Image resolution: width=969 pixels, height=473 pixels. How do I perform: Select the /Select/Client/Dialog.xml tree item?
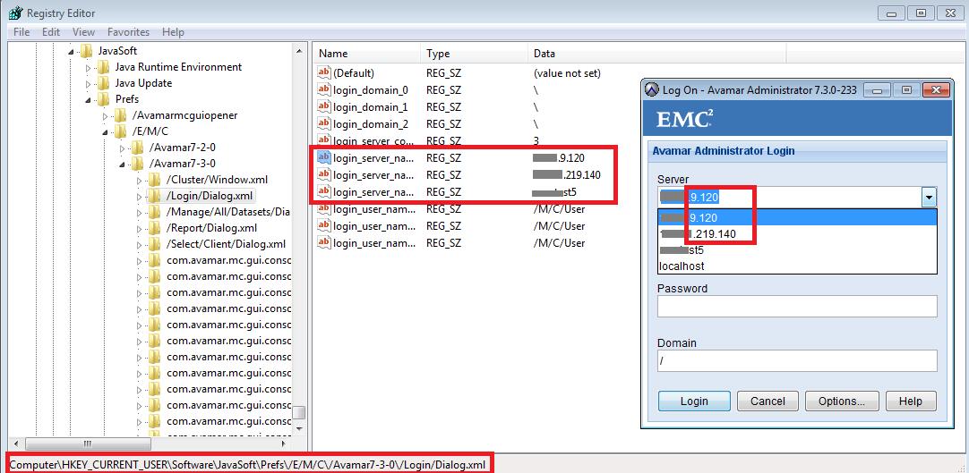click(226, 244)
